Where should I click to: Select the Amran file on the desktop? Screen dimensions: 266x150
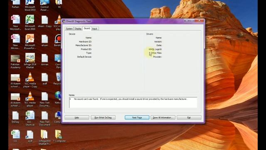[x=45, y=60]
